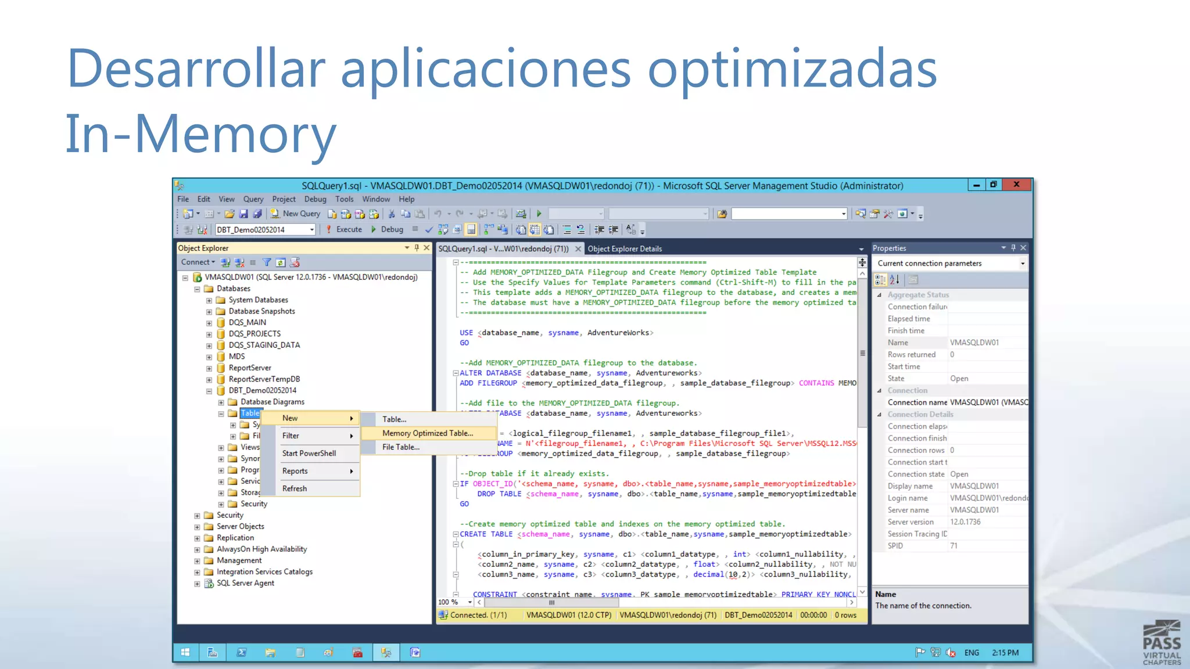Click the Solution Explorer toolbar icon
1190x669 pixels.
point(860,214)
